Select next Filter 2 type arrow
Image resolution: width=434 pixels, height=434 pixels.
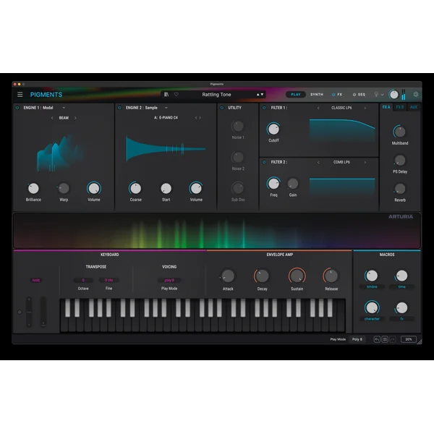click(x=365, y=162)
